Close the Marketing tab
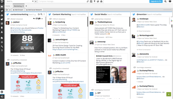The image size is (173, 99). coord(23,6)
